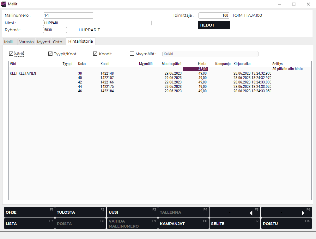The height and width of the screenshot is (239, 316).
Task: Click the OHJE help button
Action: [x=29, y=212]
